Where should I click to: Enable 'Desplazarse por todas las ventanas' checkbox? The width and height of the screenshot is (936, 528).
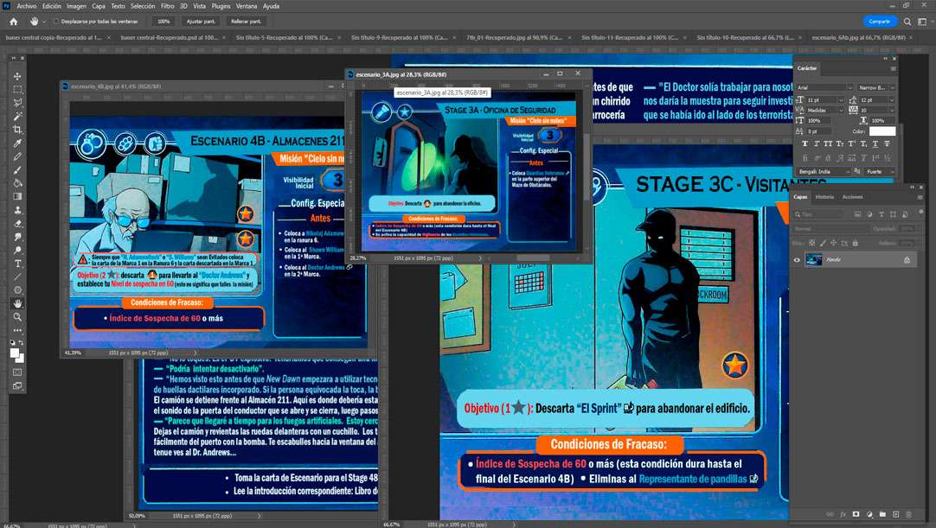click(56, 22)
